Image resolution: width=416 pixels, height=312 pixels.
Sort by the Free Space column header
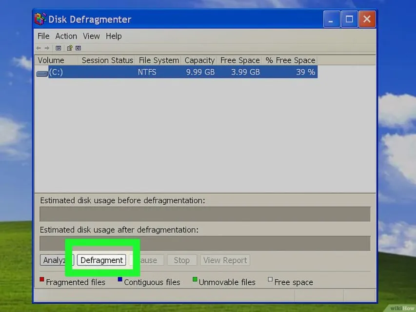coord(239,60)
